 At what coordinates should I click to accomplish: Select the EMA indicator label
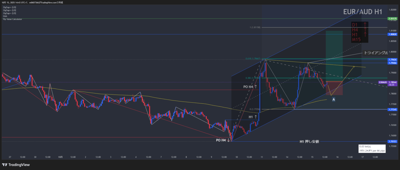(5, 16)
